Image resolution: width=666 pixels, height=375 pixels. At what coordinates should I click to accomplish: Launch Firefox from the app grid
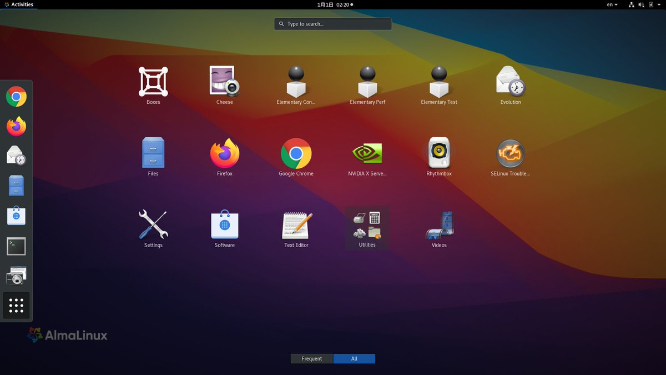[x=225, y=157]
